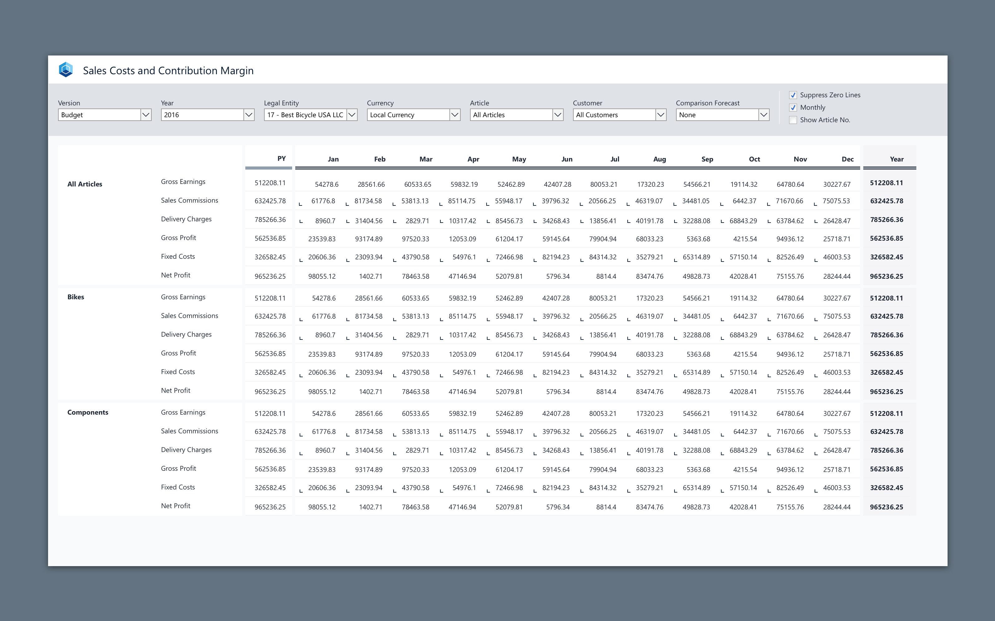Open the Version dropdown arrow
The height and width of the screenshot is (621, 995).
(x=145, y=115)
